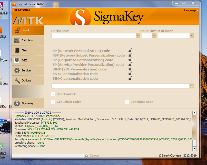
Task: Click arrow icon beside Direct unlock
Action: [53, 94]
